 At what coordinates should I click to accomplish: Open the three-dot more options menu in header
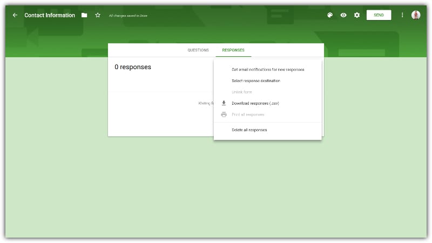click(x=402, y=15)
